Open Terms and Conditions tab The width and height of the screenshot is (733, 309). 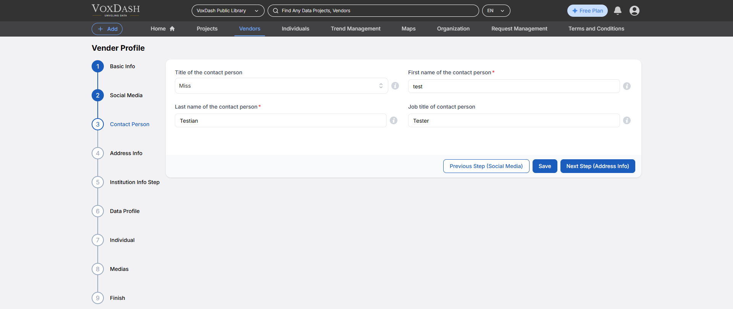596,29
